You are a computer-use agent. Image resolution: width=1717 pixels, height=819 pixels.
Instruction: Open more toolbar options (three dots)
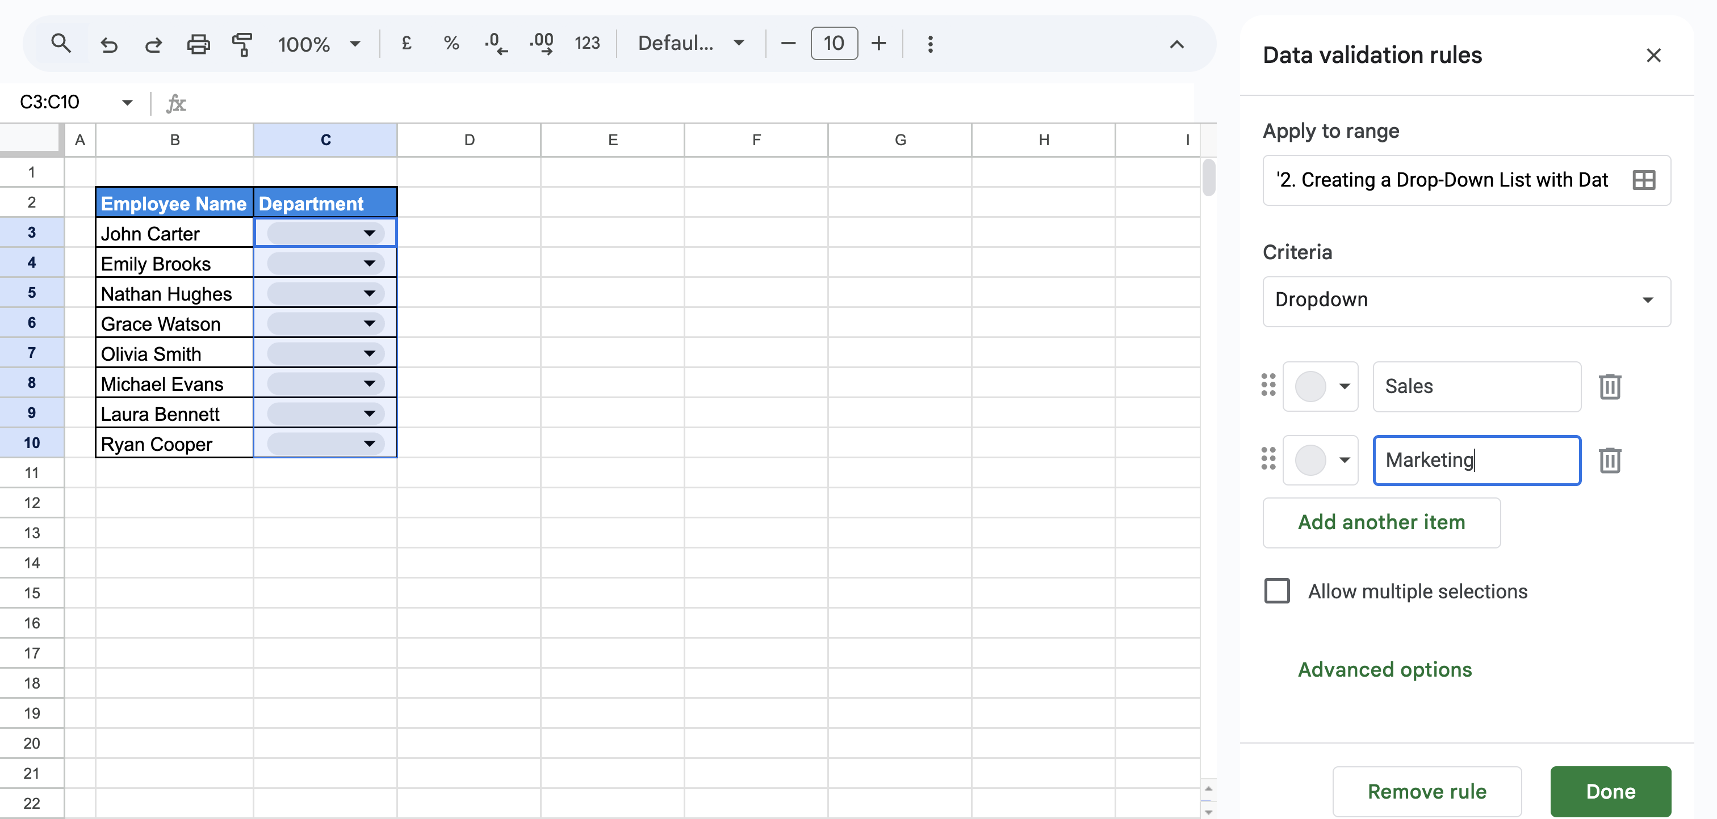[930, 44]
